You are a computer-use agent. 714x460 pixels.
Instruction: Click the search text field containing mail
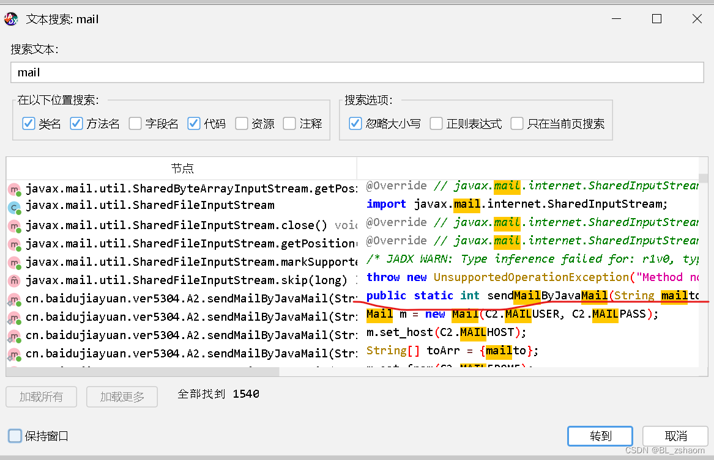[357, 72]
